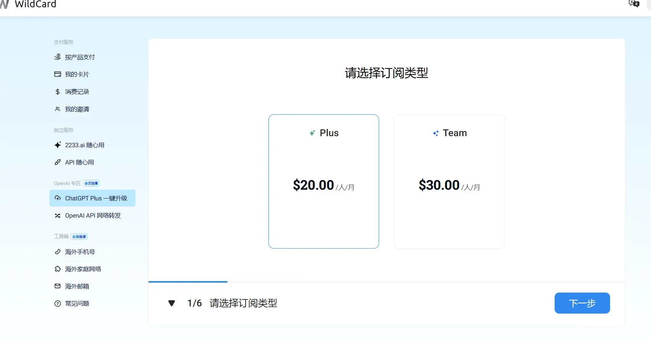Open ChatGPT Plus 一键升级 menu item
This screenshot has width=651, height=340.
tap(92, 198)
